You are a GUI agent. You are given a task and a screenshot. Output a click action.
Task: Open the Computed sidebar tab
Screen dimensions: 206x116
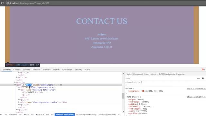coord(138,74)
